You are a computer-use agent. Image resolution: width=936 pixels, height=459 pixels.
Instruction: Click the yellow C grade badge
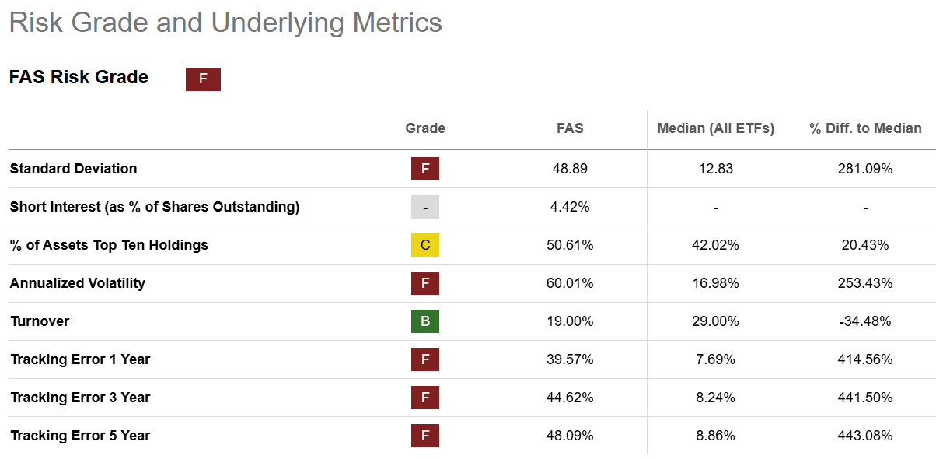[425, 245]
